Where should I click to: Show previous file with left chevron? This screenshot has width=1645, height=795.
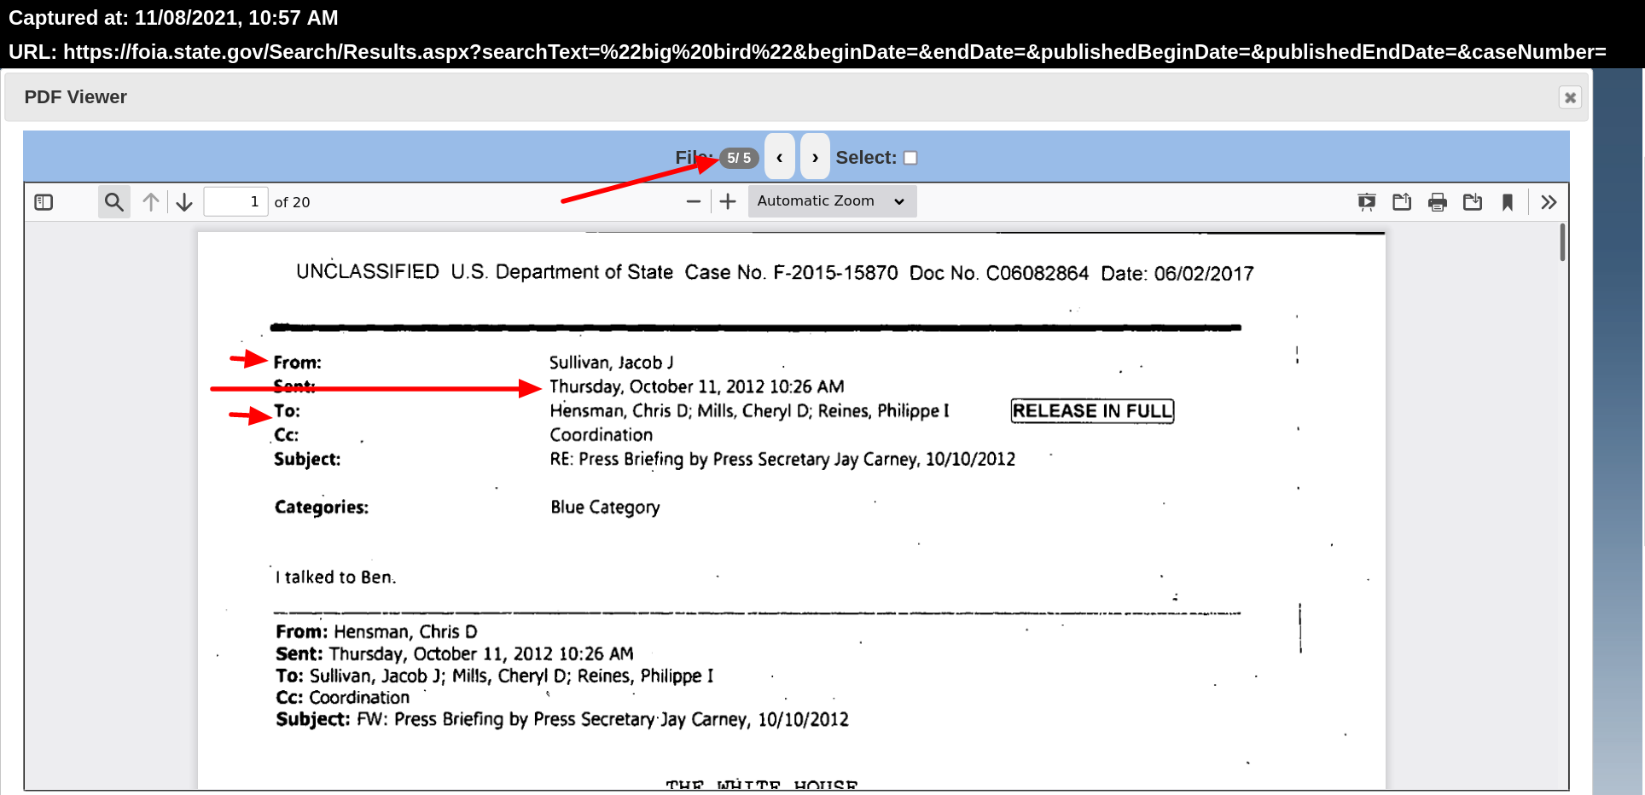click(780, 157)
